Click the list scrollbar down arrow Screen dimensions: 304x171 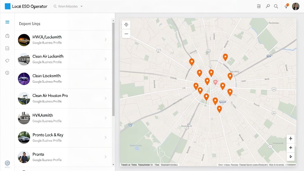pos(113,164)
